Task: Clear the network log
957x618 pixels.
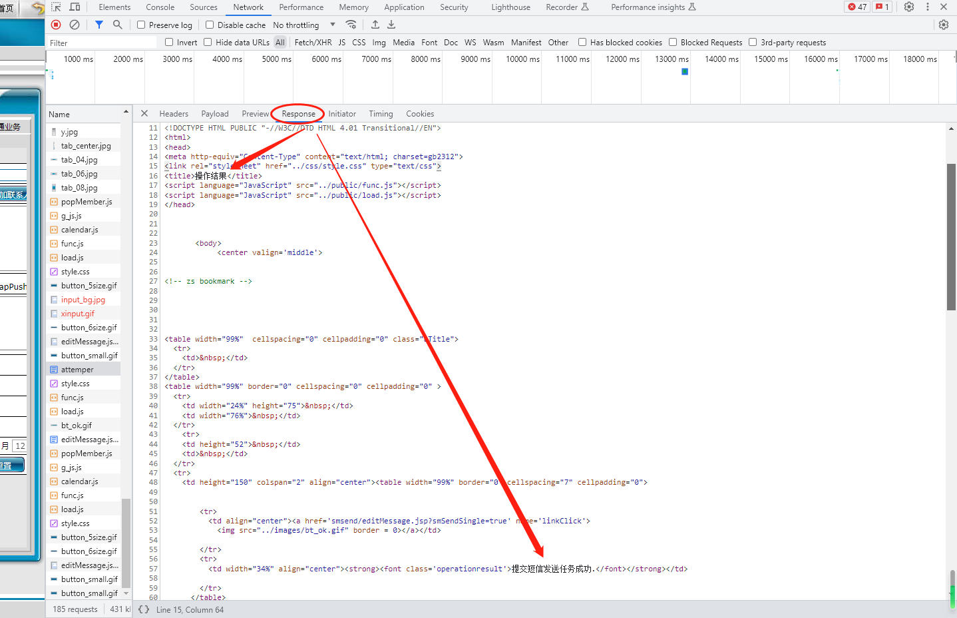Action: 75,25
